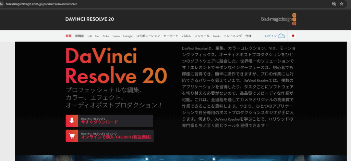Bookmark this page with the star icon
The width and height of the screenshot is (351, 161).
341,4
